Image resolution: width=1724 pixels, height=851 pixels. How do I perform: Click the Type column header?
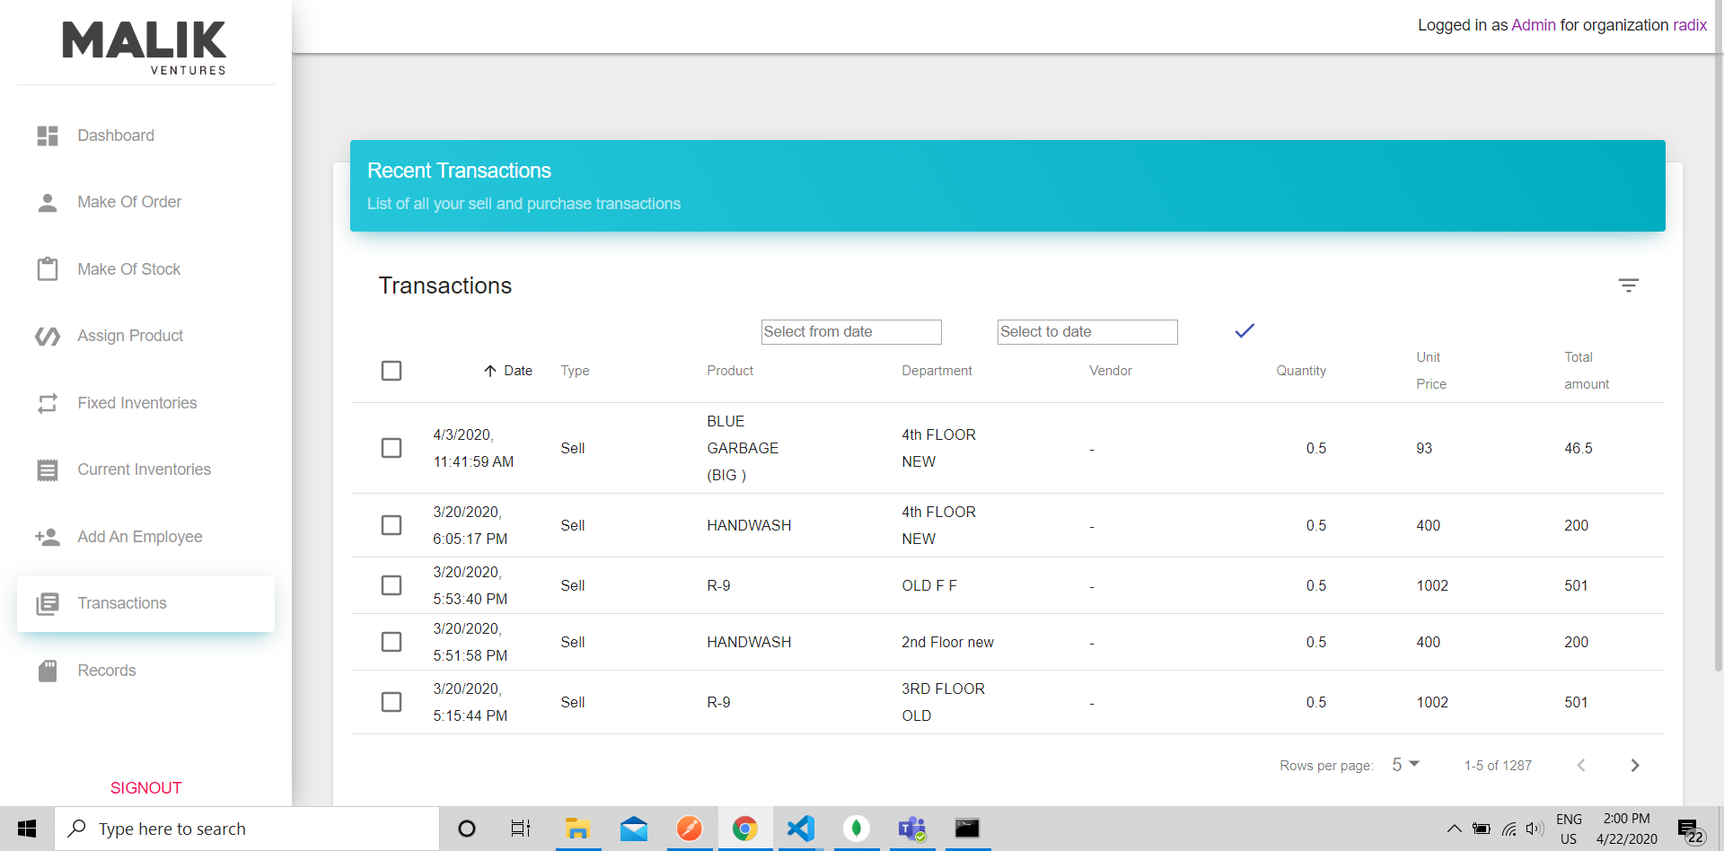(575, 371)
